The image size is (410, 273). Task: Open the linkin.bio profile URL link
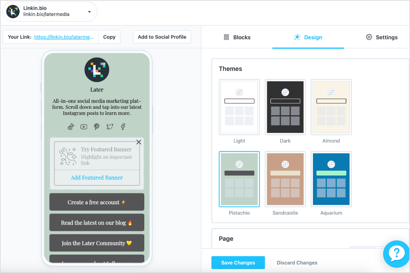click(64, 37)
